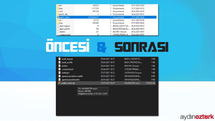
Task: Select .bash_profile name in the dark list
Action: click(67, 62)
